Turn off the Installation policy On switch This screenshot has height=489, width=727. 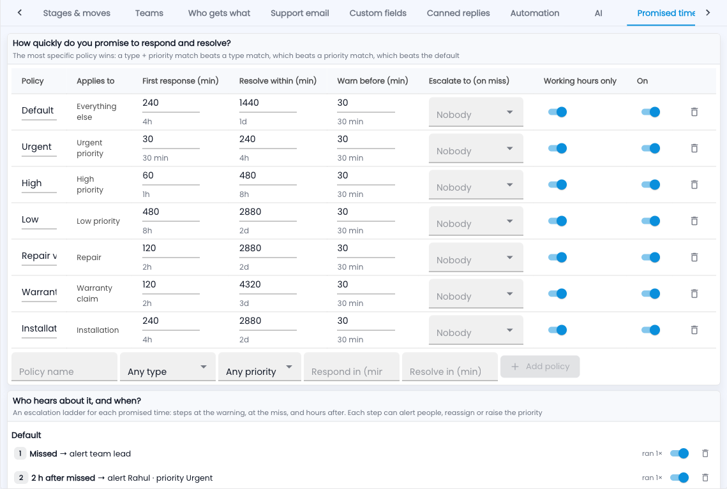click(x=650, y=330)
